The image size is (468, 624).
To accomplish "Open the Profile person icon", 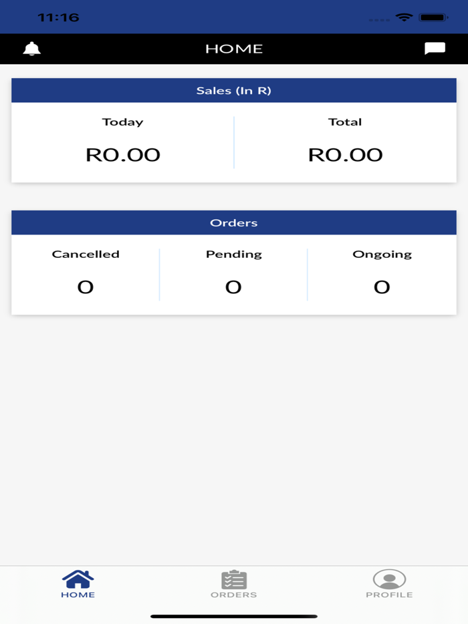I will click(x=389, y=577).
